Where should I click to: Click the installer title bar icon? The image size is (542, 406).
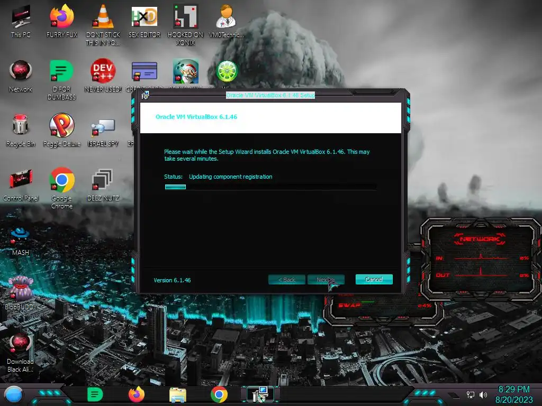pyautogui.click(x=145, y=95)
